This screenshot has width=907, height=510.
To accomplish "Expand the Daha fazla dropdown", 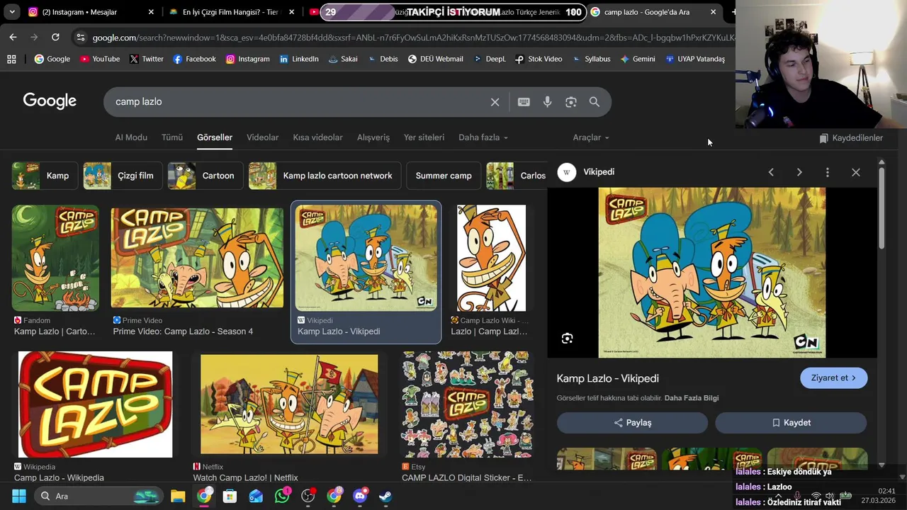I will 483,137.
